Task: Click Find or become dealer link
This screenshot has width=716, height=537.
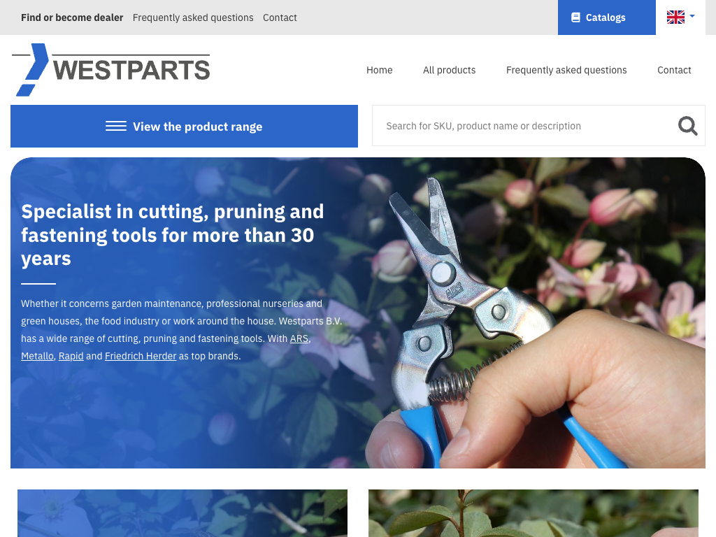Action: click(72, 17)
